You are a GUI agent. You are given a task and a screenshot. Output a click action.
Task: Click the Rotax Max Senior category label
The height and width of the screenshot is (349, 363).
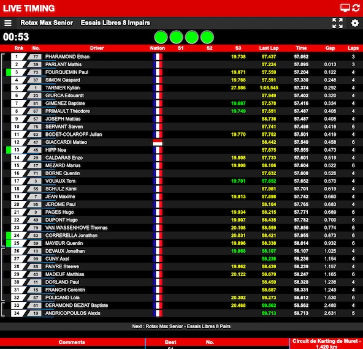47,23
